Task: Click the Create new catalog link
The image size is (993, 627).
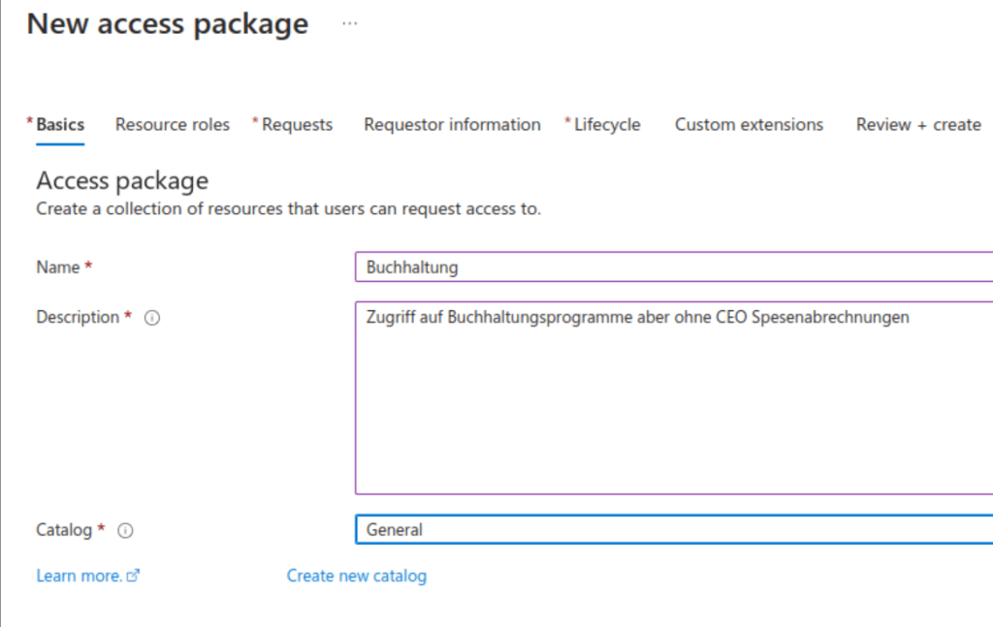Action: point(356,576)
